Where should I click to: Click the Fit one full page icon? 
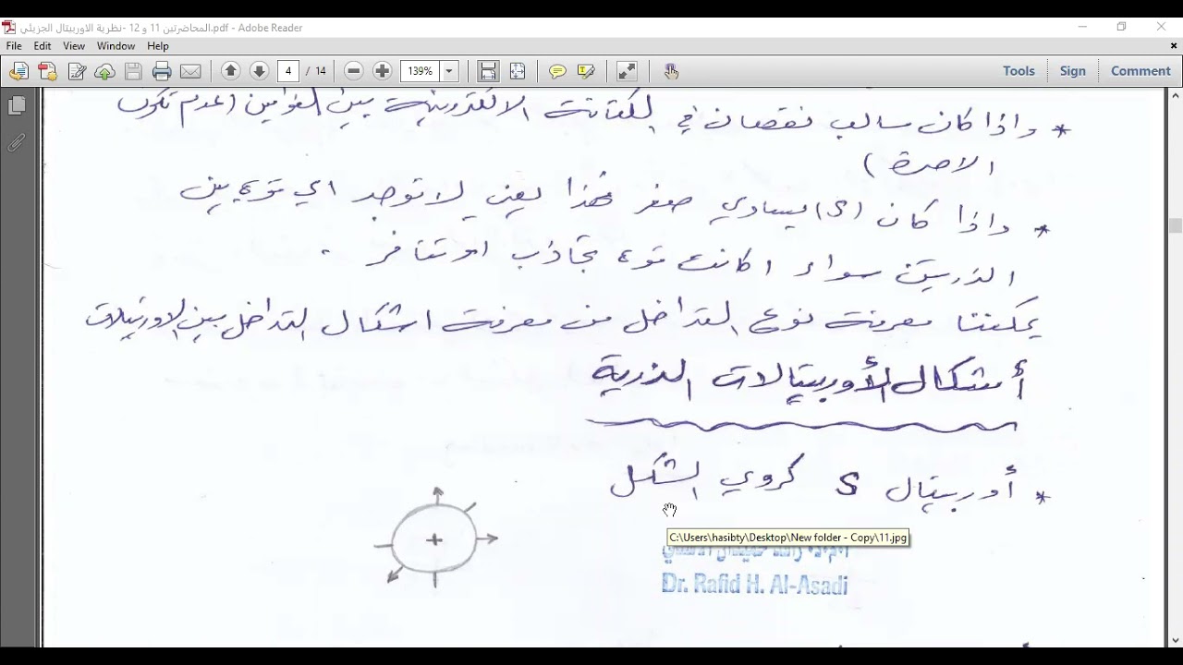(x=518, y=71)
